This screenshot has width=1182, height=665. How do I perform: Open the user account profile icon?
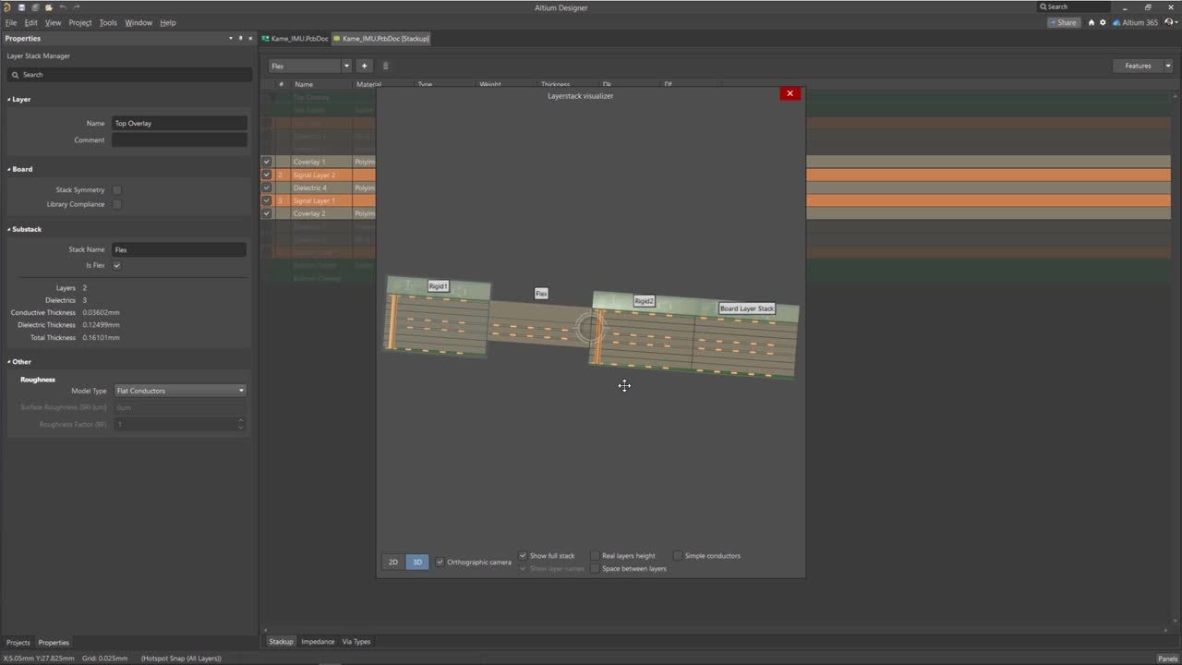coord(1169,22)
